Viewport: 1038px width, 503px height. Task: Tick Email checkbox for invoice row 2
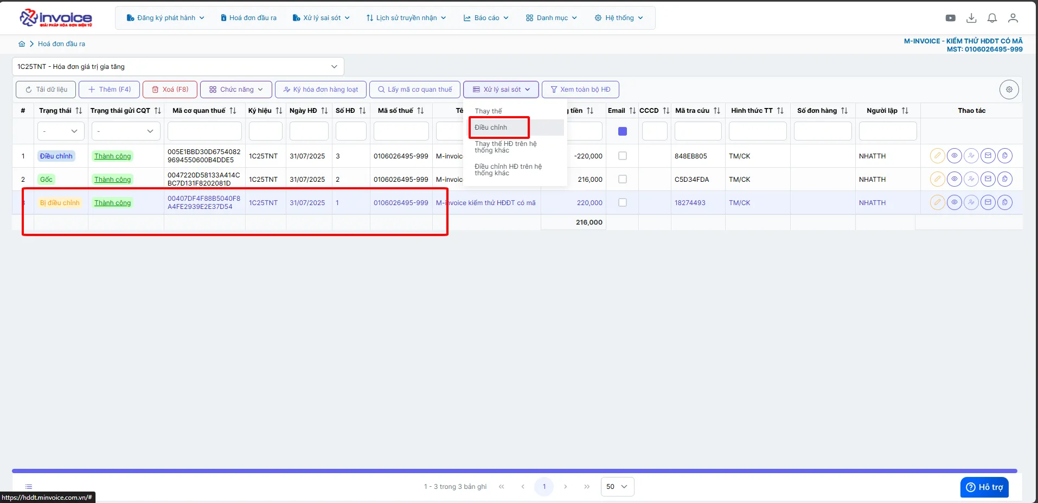[x=623, y=179]
